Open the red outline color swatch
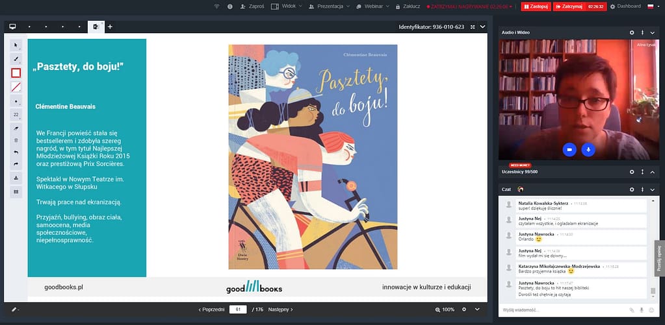The height and width of the screenshot is (325, 665). coord(16,73)
